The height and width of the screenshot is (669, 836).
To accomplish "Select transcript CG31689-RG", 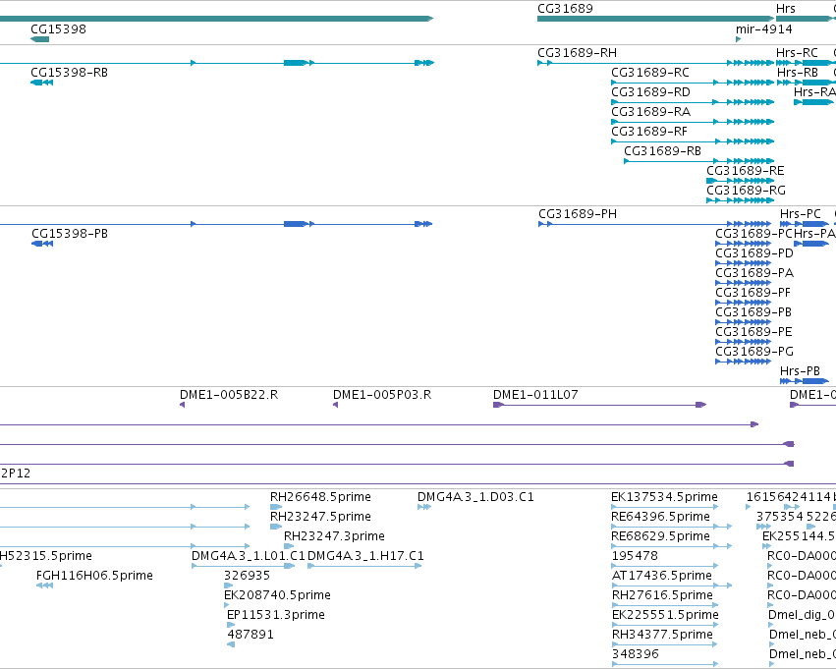I will point(746,191).
